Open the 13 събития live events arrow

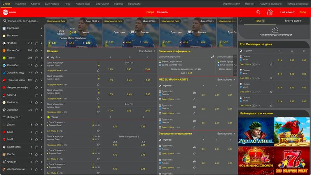coord(154,51)
